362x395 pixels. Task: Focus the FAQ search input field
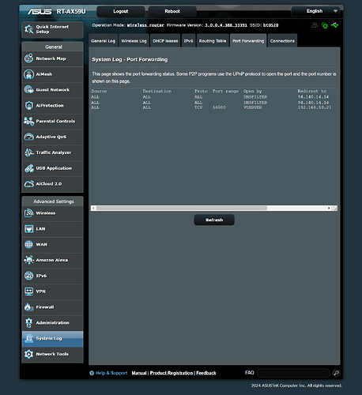coord(293,373)
